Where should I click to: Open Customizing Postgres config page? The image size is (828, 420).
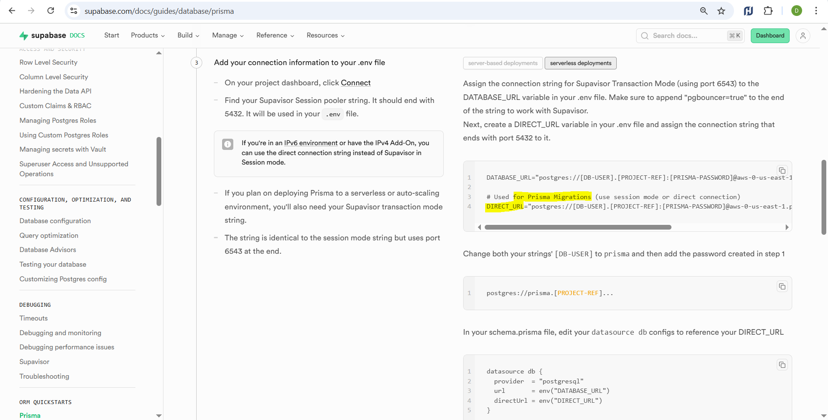[63, 279]
